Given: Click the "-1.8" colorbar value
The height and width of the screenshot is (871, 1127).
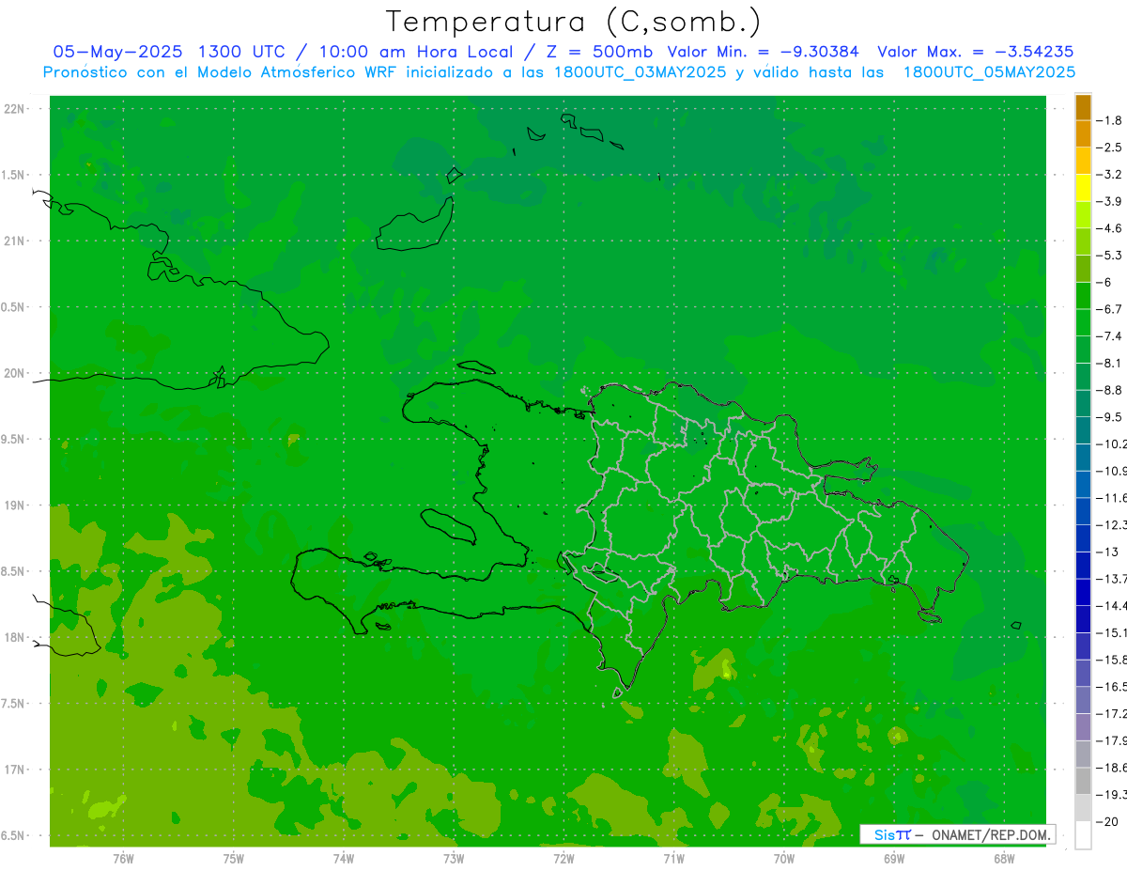Looking at the screenshot, I should point(1110,120).
